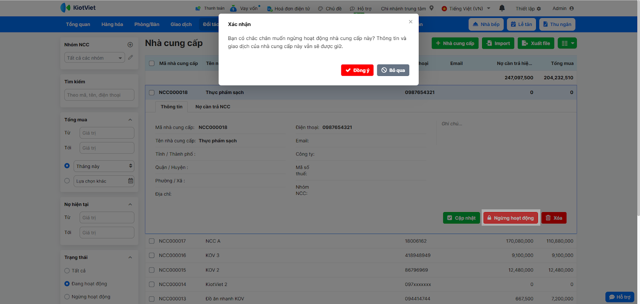Open the Hàng hóa menu
The height and width of the screenshot is (304, 640).
coord(112,24)
